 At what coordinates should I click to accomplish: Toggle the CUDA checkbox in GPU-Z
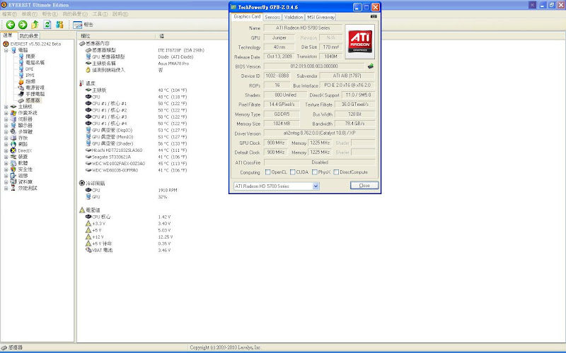point(293,172)
